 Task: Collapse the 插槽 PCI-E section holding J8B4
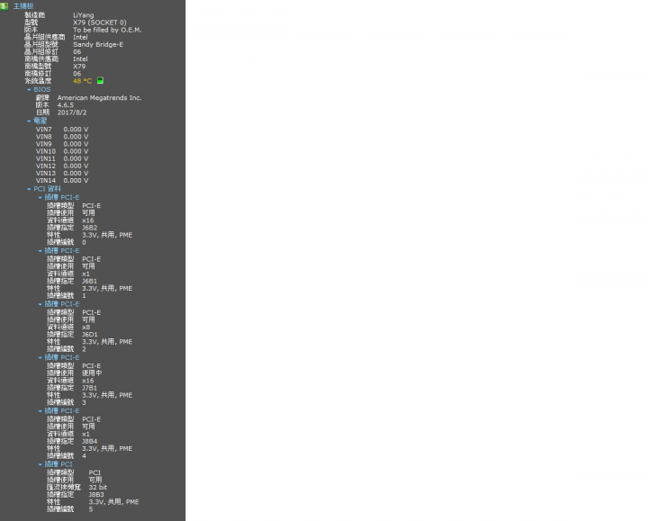(40, 411)
